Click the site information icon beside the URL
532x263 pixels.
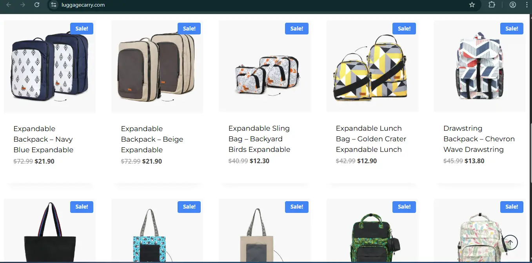tap(54, 5)
